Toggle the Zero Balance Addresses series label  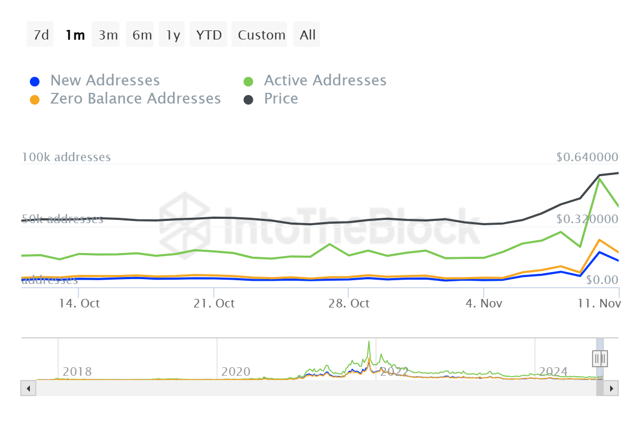(135, 99)
